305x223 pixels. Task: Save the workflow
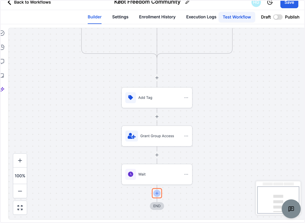click(289, 3)
